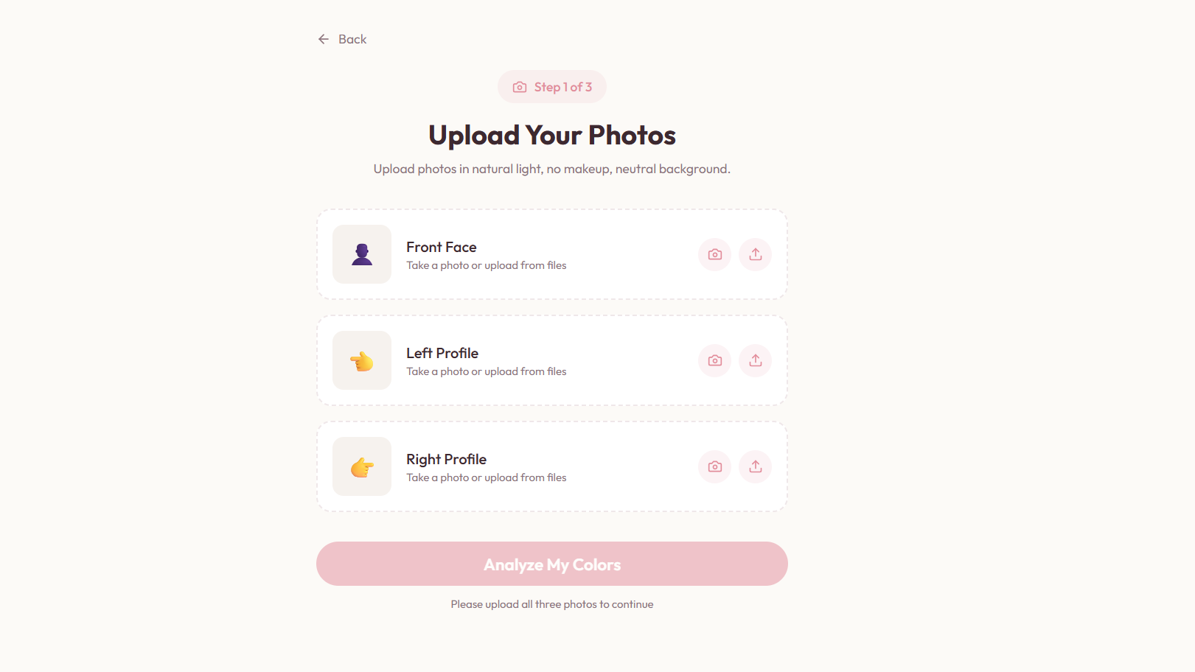The height and width of the screenshot is (672, 1195).
Task: Click the natural light instructions text
Action: pyautogui.click(x=552, y=169)
